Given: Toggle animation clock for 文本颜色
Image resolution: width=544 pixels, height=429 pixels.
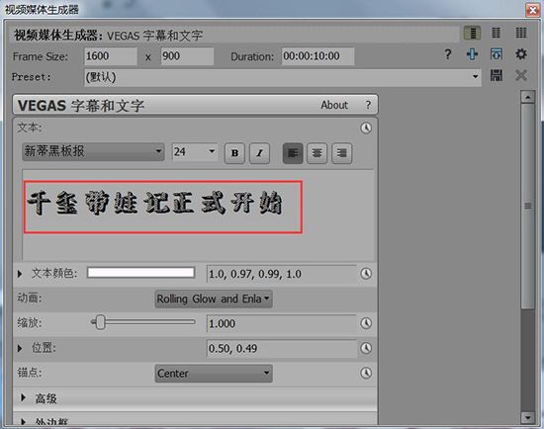Looking at the screenshot, I should coord(366,274).
